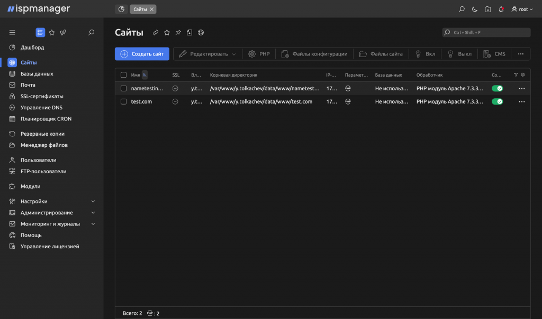Add Сайты page to favorites via star
The image size is (542, 319).
click(x=167, y=32)
